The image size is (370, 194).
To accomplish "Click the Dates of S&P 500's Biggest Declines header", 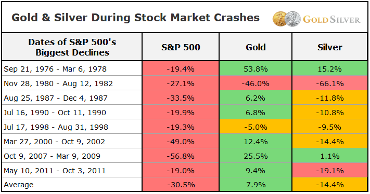I will (x=72, y=47).
